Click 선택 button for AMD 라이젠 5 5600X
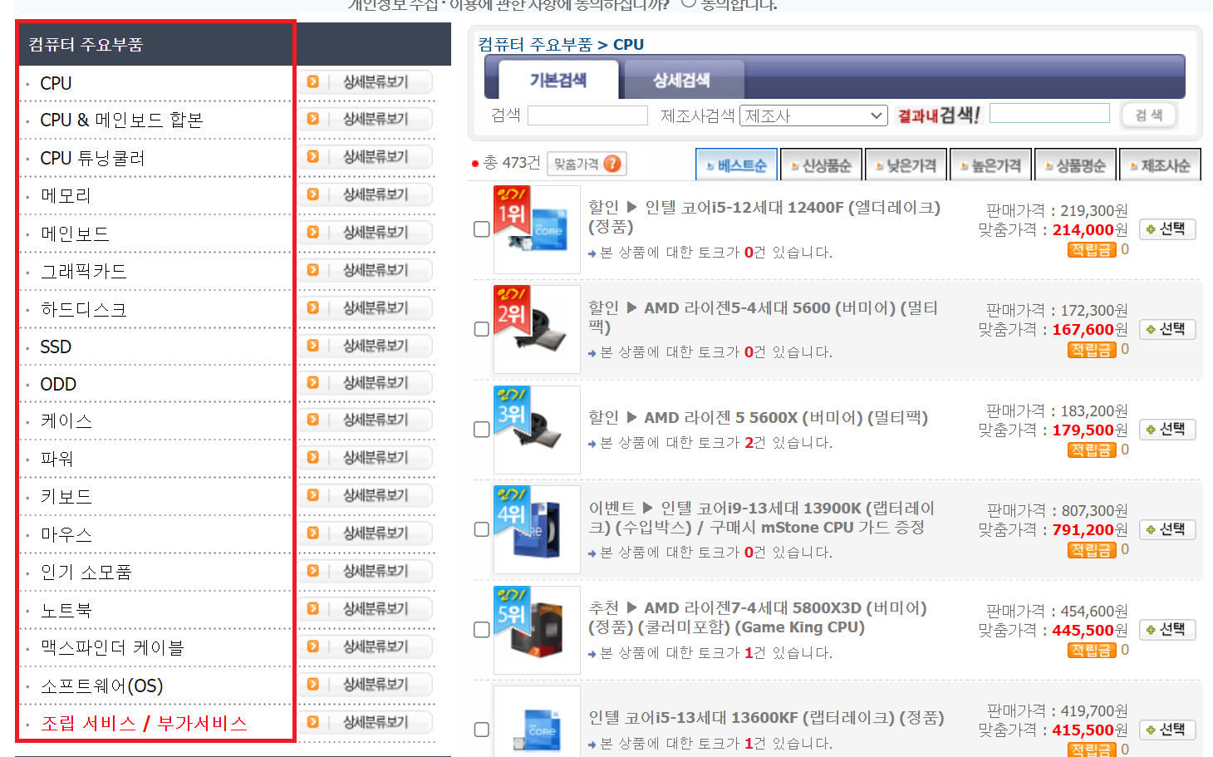 [1167, 430]
